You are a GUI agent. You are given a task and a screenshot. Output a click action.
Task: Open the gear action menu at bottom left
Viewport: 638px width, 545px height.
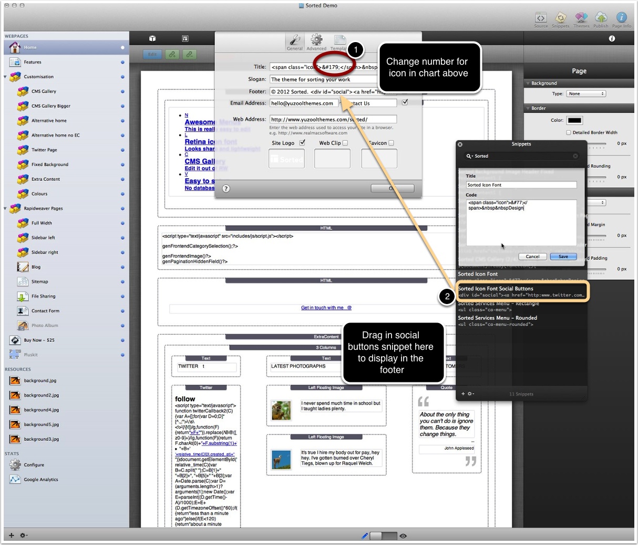point(24,536)
